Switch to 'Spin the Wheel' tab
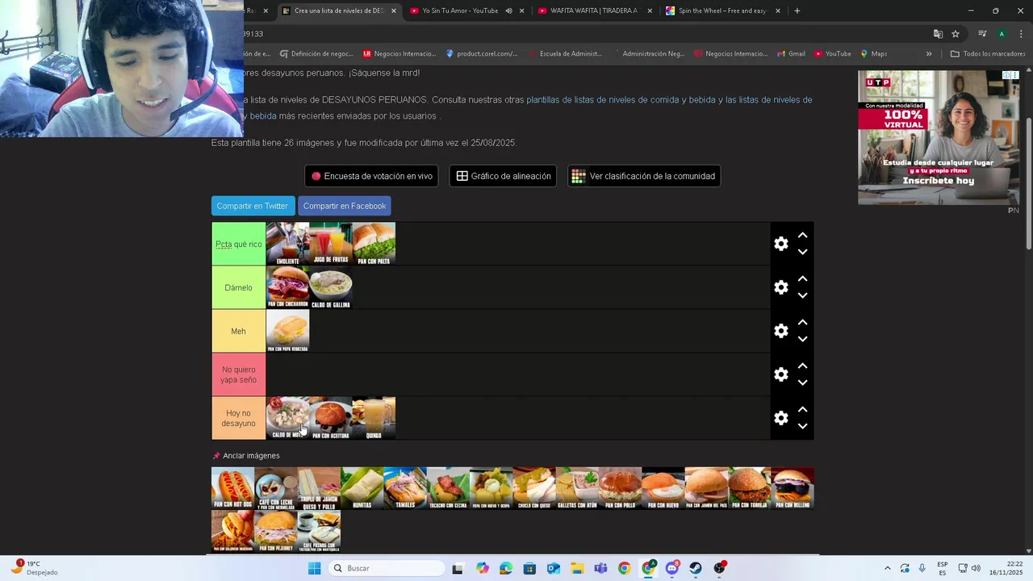This screenshot has width=1033, height=581. pyautogui.click(x=722, y=10)
